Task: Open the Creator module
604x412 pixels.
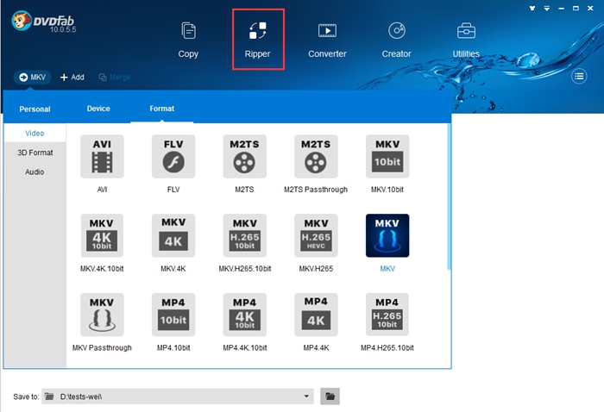Action: tap(396, 40)
